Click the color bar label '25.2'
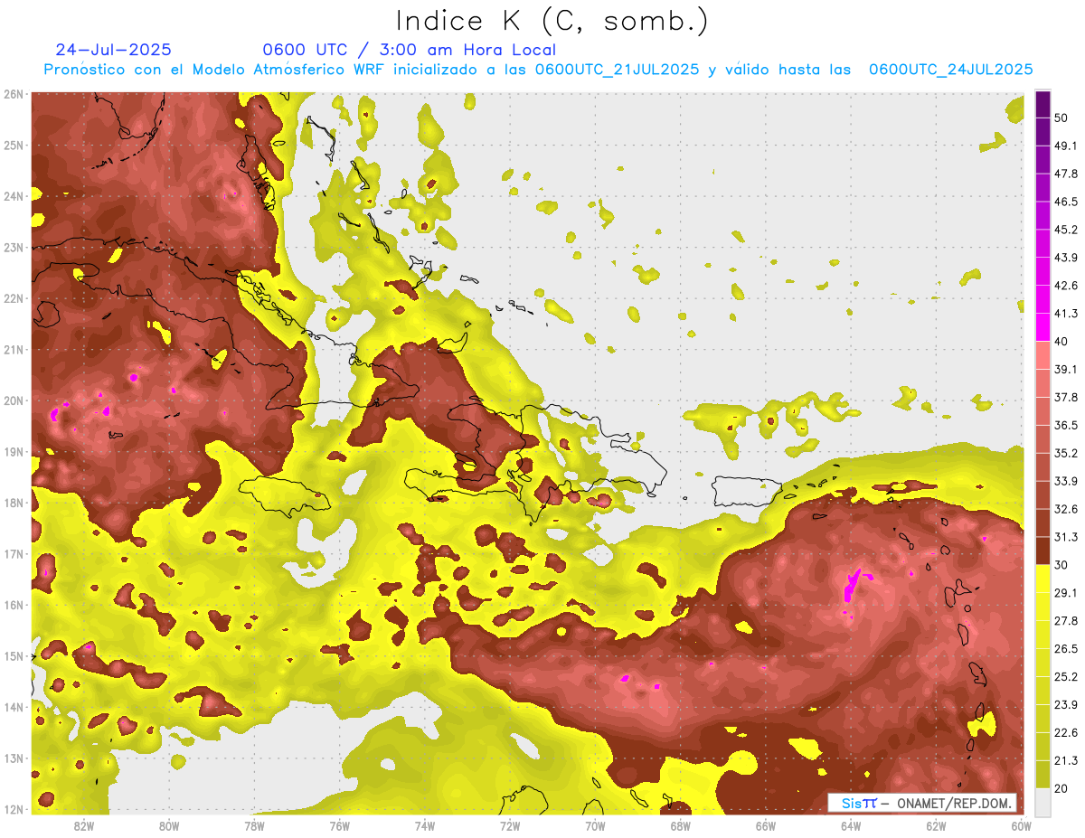The image size is (1085, 838). [x=1066, y=677]
